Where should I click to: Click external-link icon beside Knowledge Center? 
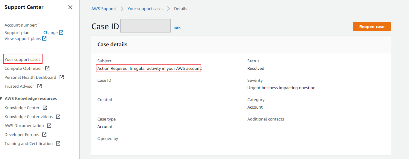[x=45, y=108]
